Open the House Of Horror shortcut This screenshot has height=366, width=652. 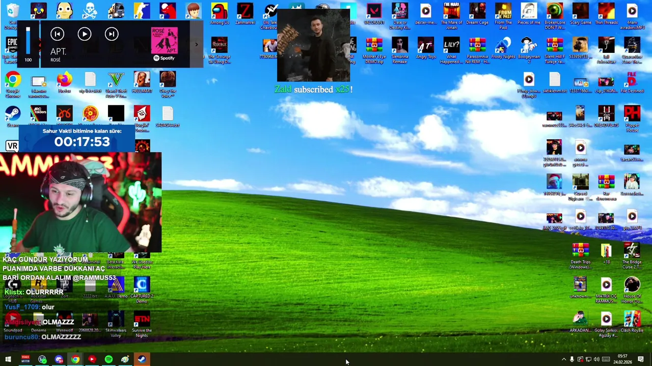[632, 290]
